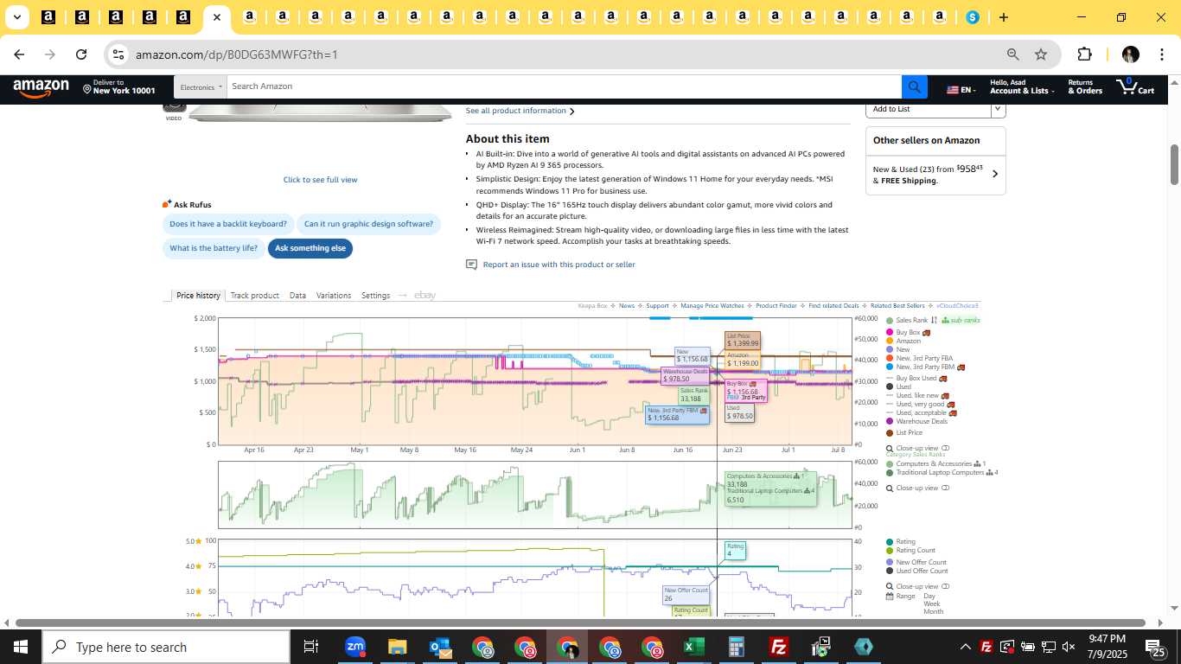
Task: Open File Explorer in taskbar
Action: [397, 647]
